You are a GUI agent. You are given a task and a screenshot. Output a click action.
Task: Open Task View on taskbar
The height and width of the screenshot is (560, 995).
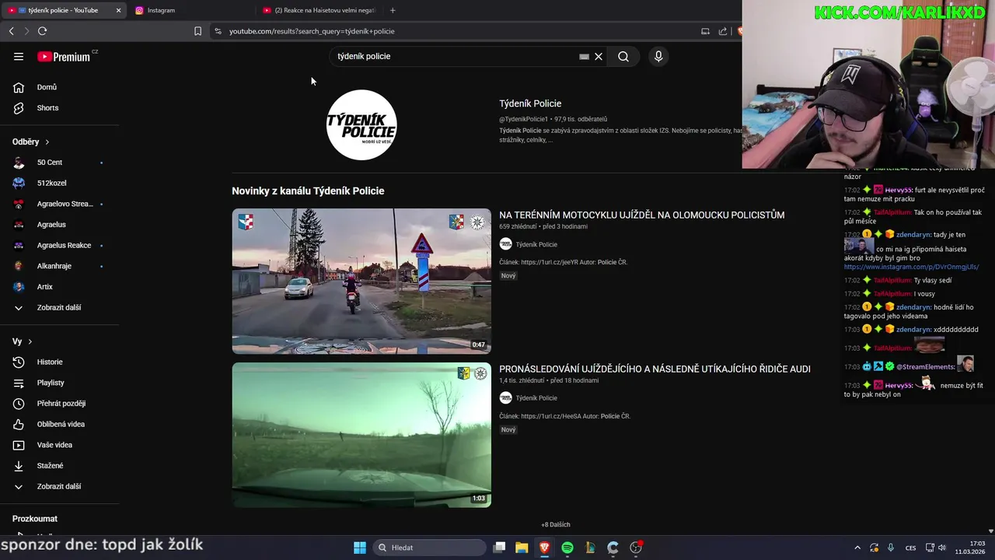pos(500,548)
